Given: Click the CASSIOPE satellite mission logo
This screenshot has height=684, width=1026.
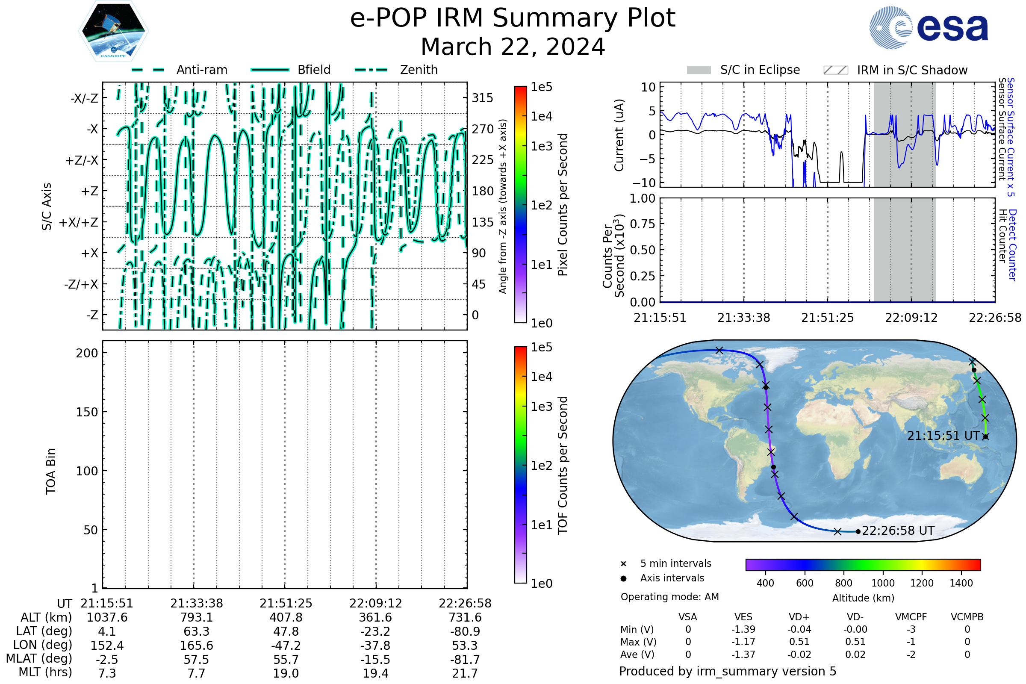Looking at the screenshot, I should click(x=113, y=31).
